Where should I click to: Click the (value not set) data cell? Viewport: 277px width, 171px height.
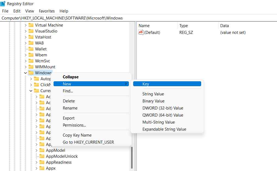click(x=233, y=33)
